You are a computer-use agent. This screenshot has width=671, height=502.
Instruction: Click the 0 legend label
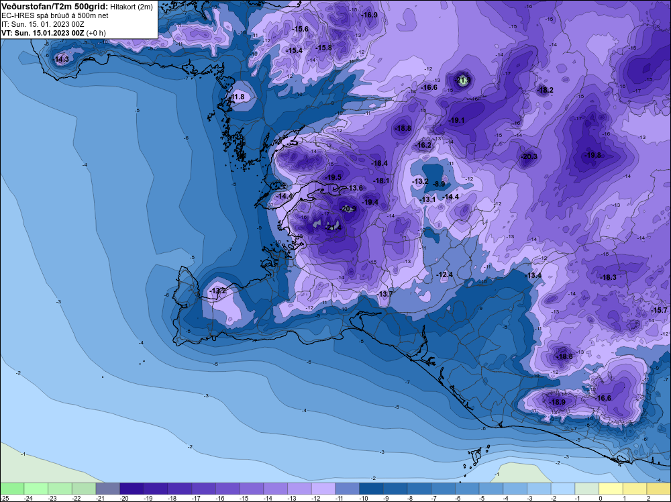point(601,498)
